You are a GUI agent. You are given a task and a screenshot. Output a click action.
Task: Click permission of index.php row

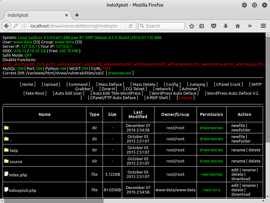(211, 174)
